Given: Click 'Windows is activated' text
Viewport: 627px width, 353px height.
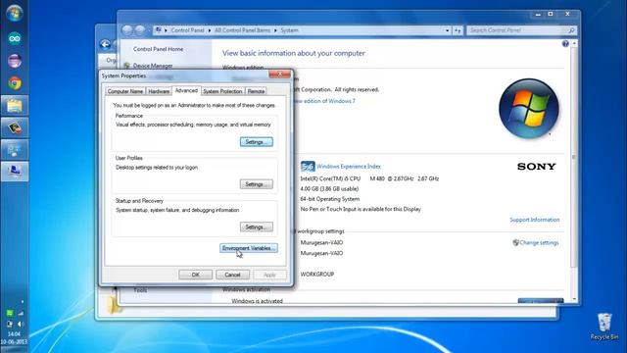Looking at the screenshot, I should coord(257,301).
